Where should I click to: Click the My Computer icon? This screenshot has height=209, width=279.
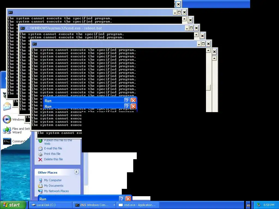tap(40, 180)
